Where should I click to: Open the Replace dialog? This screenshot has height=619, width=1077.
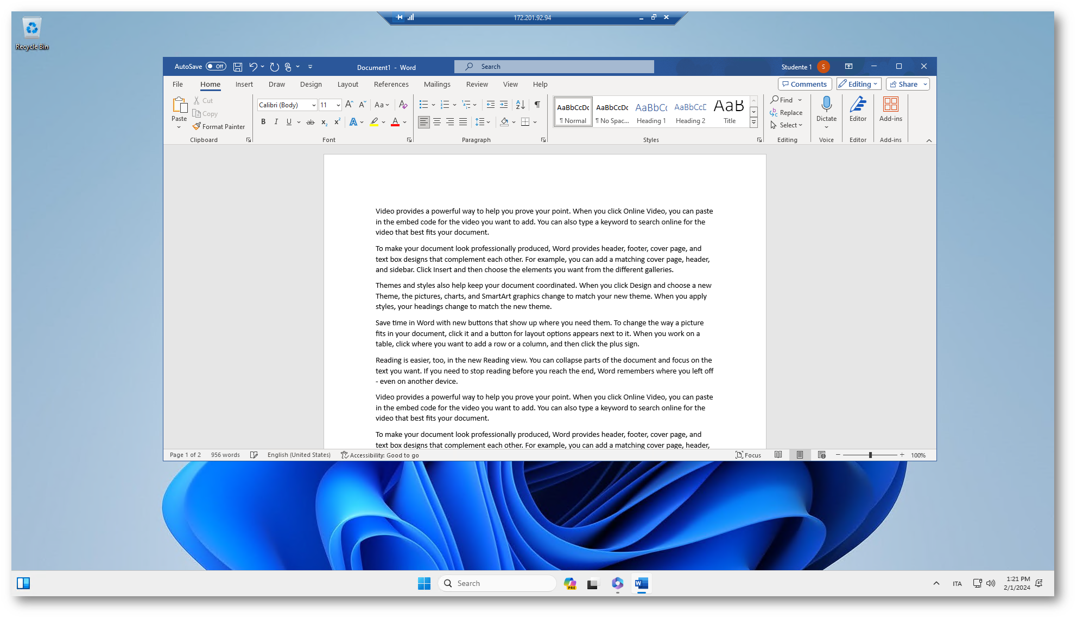786,112
